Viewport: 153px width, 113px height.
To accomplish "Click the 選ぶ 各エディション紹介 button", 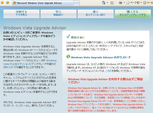I will pyautogui.click(x=95, y=14).
